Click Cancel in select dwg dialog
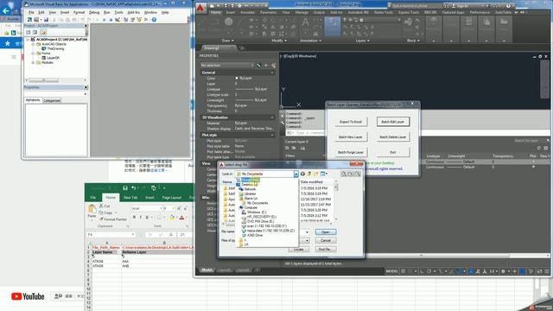This screenshot has width=553, height=311. pos(326,240)
